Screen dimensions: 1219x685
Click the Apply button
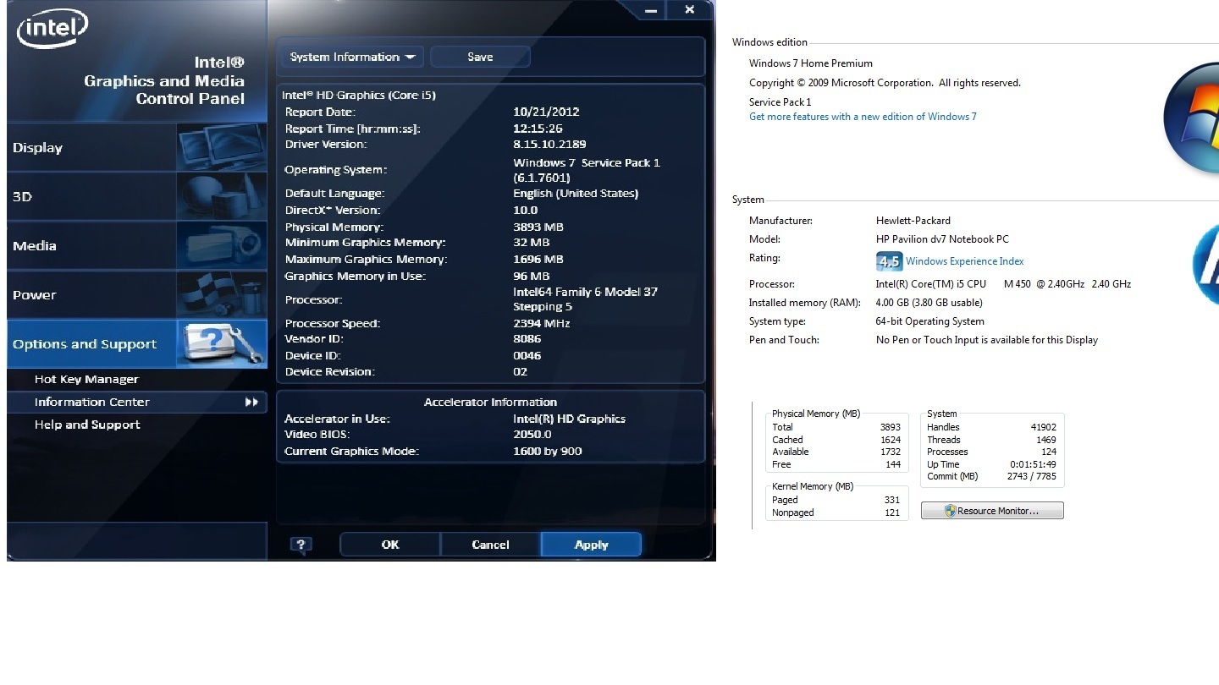pos(591,545)
